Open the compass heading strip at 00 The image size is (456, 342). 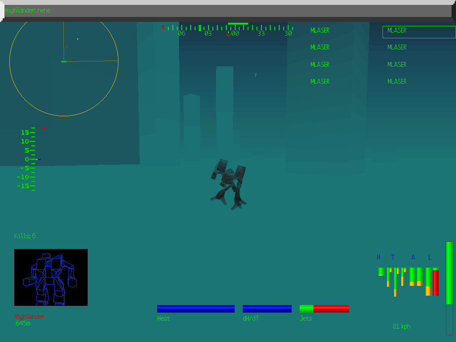(235, 33)
